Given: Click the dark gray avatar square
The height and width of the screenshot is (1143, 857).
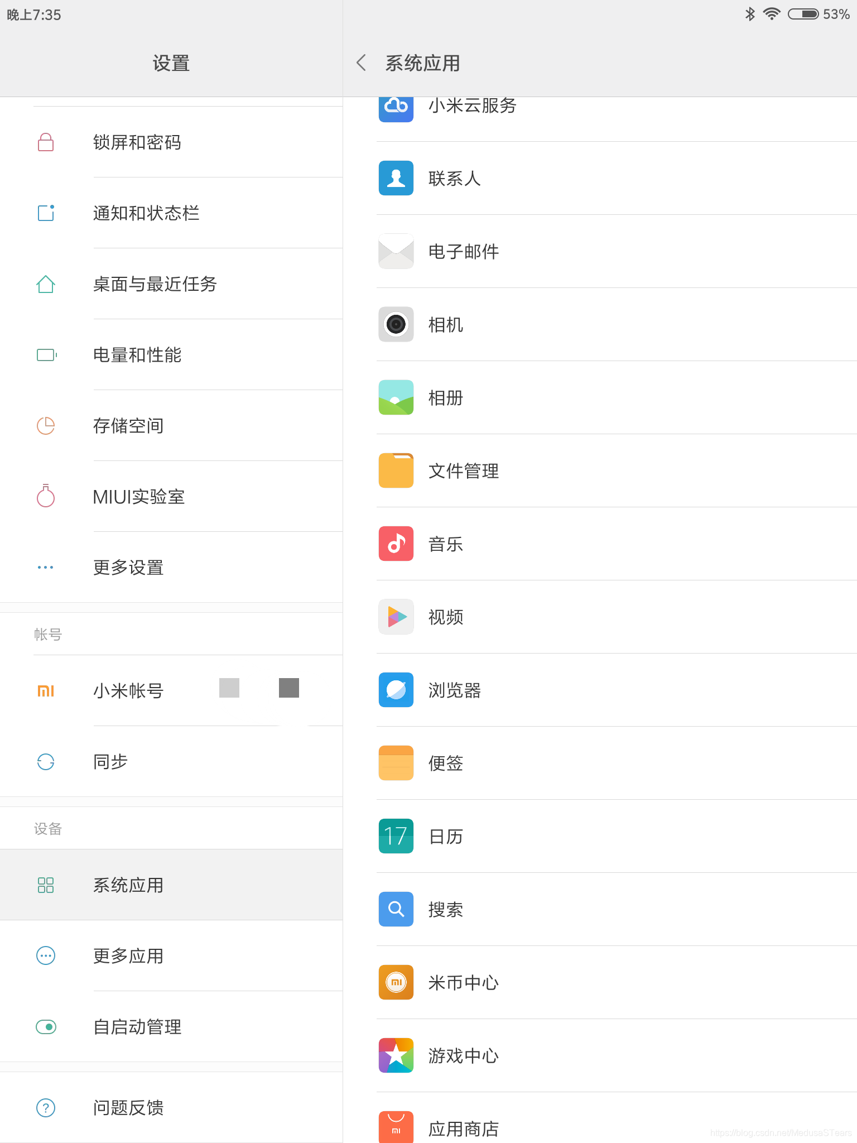Looking at the screenshot, I should tap(289, 688).
